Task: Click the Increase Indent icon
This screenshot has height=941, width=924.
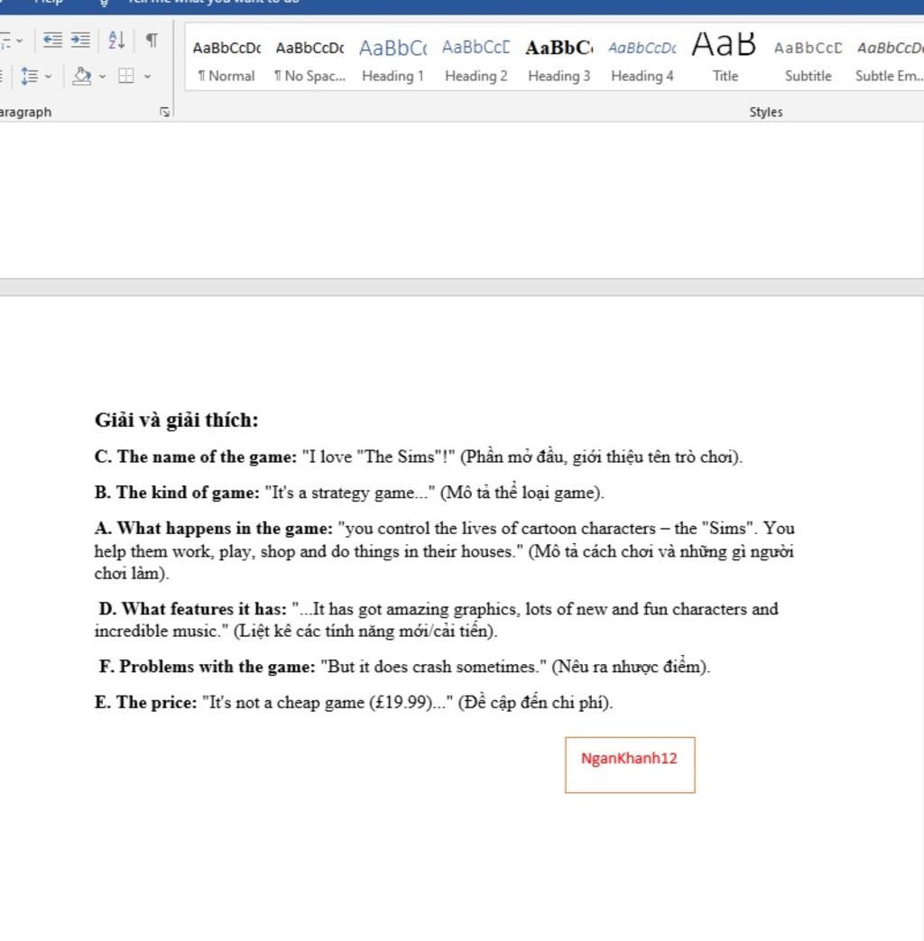Action: (80, 41)
